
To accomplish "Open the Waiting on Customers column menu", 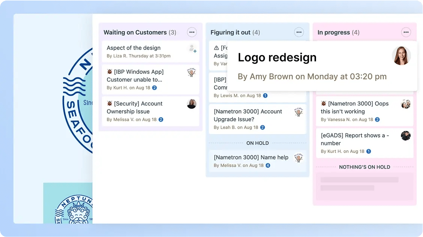I will tap(192, 32).
